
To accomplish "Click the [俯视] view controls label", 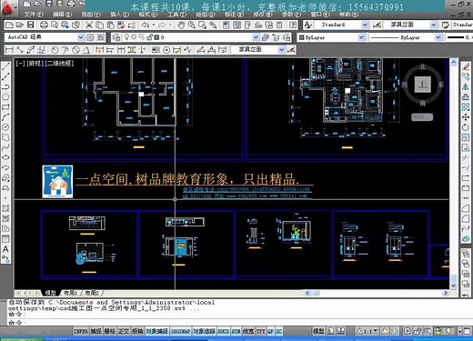I will 35,64.
